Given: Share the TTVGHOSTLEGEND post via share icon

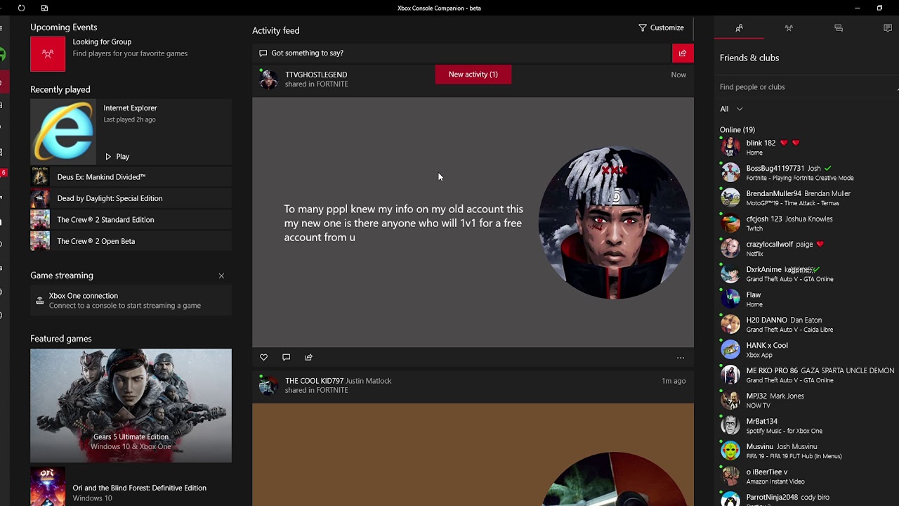Looking at the screenshot, I should click(308, 358).
